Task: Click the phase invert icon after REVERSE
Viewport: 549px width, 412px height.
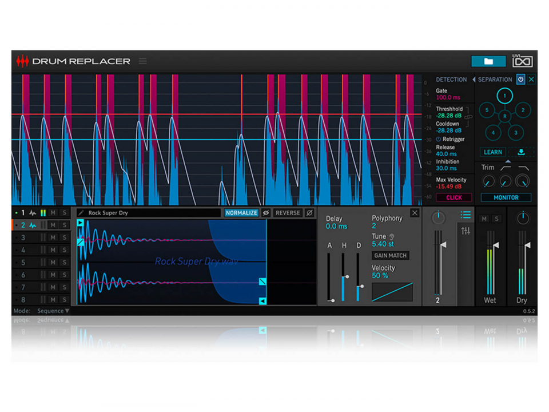Action: click(309, 213)
